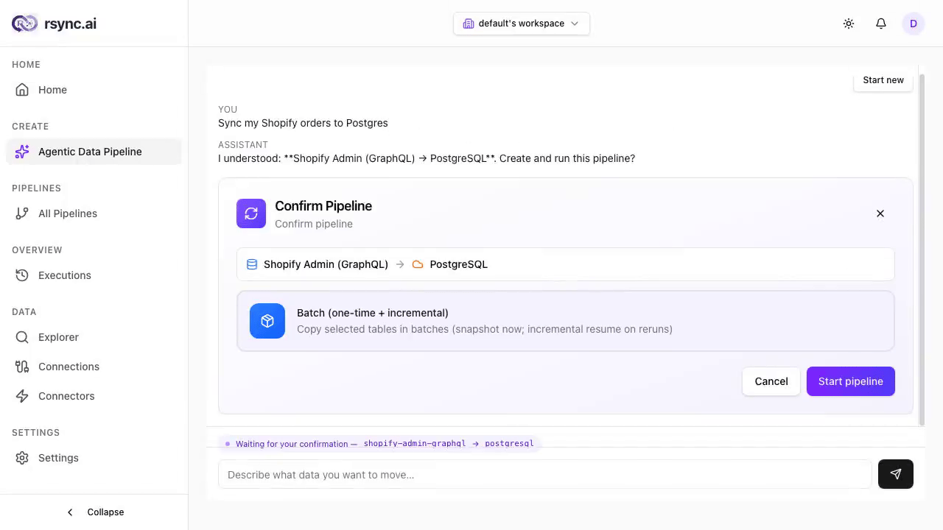The width and height of the screenshot is (943, 530).
Task: Click the chat panel vertical scrollbar
Action: (x=922, y=249)
